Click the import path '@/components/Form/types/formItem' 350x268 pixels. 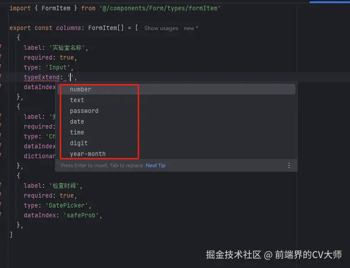(x=160, y=8)
